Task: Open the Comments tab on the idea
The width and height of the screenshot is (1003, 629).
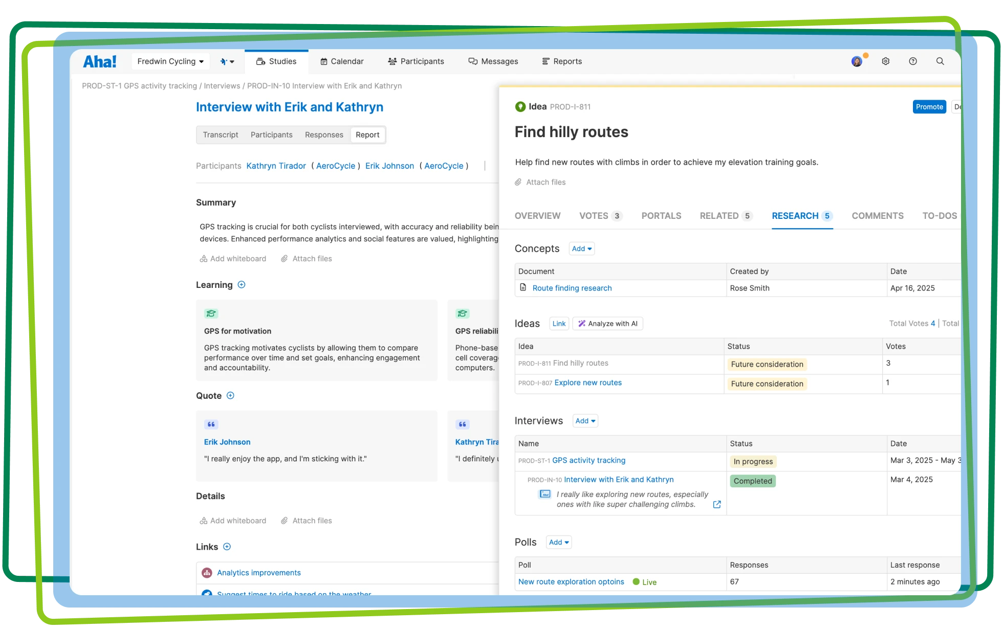Action: coord(877,216)
